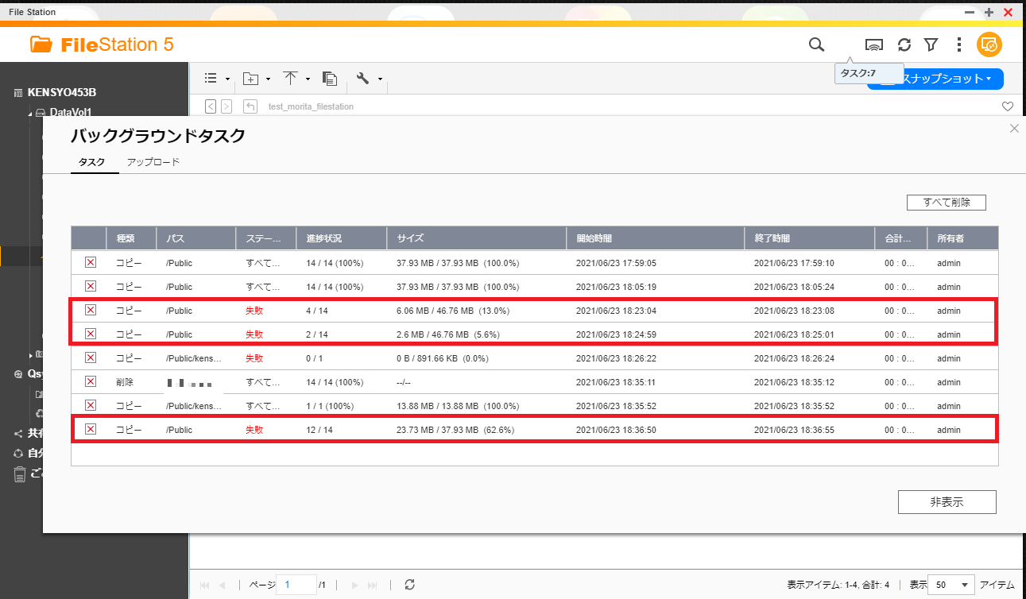The height and width of the screenshot is (599, 1026).
Task: Open the smart file filter icon
Action: (931, 44)
